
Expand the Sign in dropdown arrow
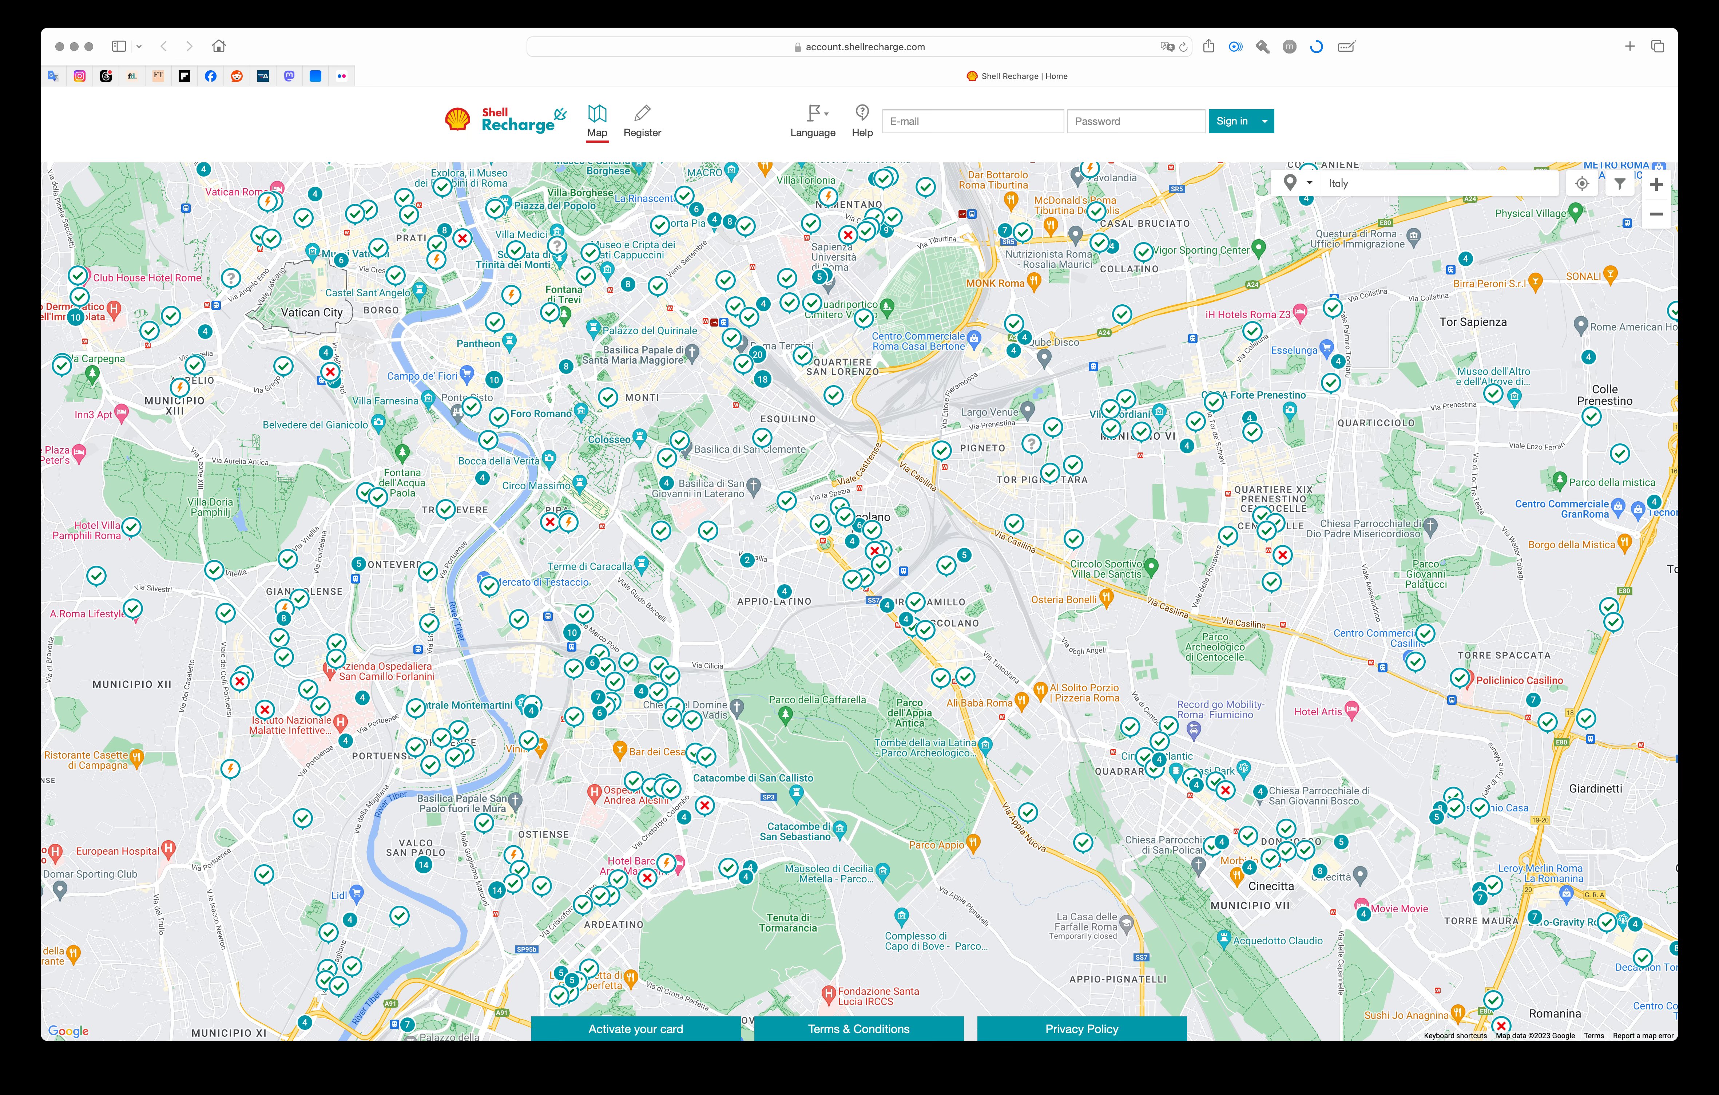click(x=1265, y=122)
